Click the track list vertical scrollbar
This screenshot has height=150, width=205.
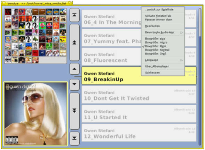200,77
